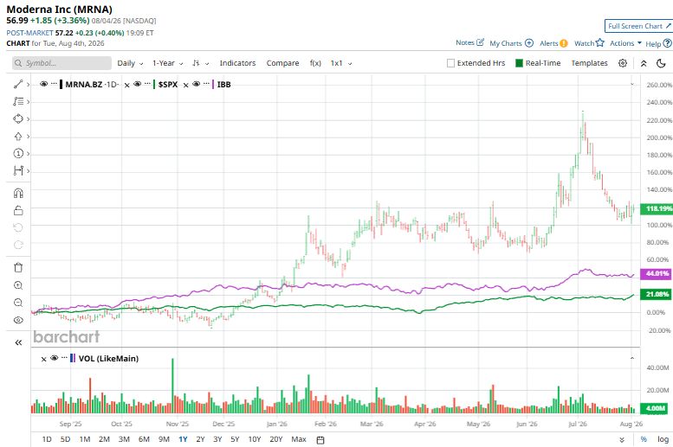This screenshot has height=447, width=673.
Task: Open Compare menu
Action: tap(282, 63)
